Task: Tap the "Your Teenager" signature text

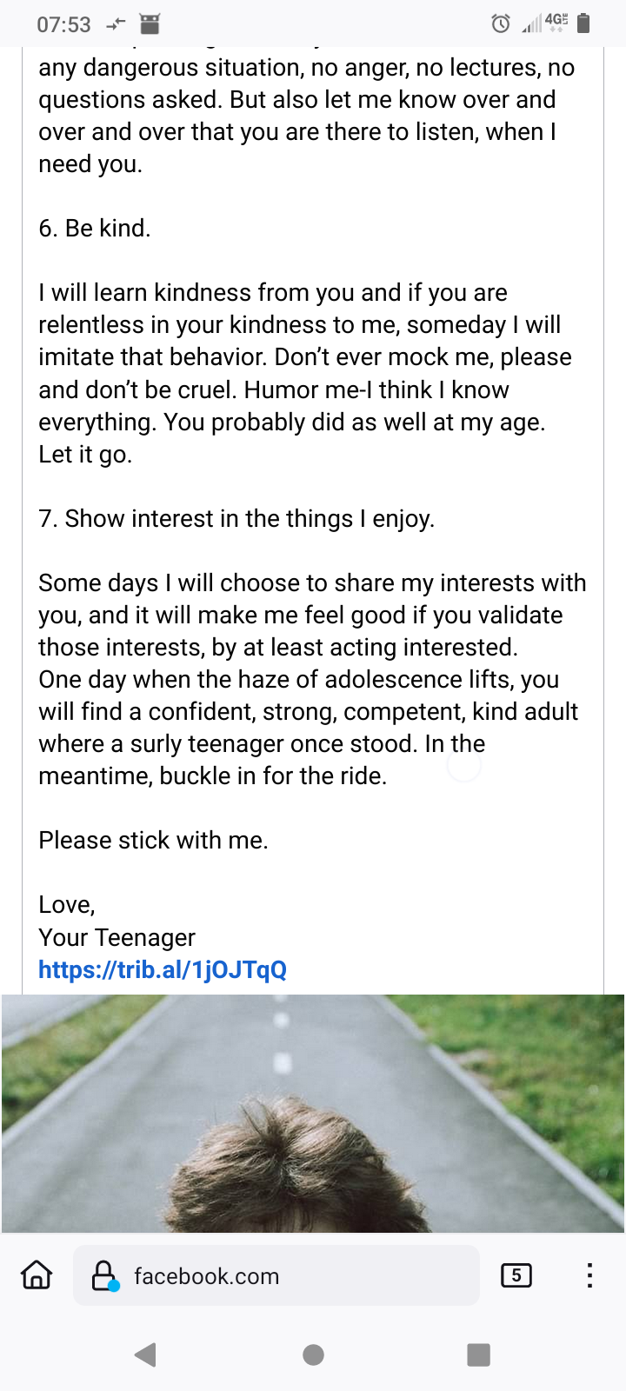Action: [117, 937]
